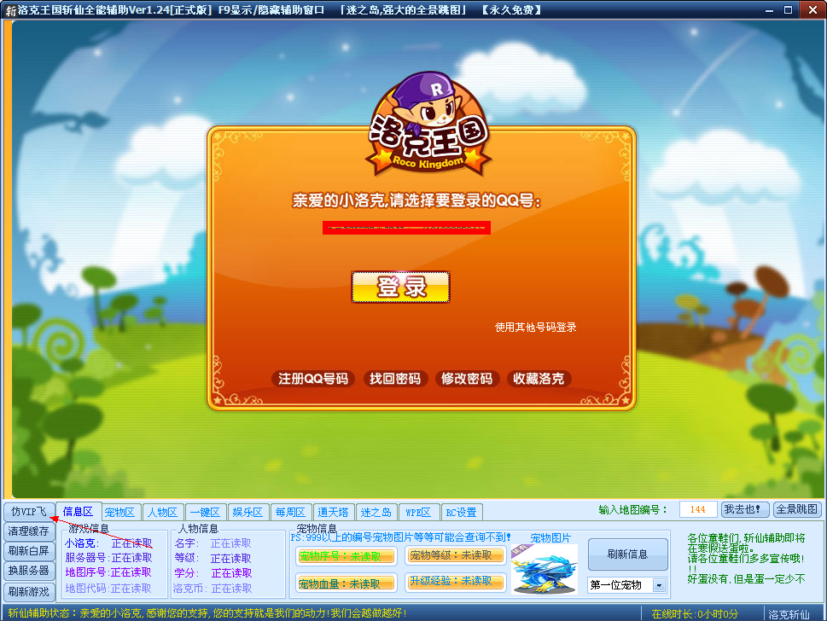827x621 pixels.
Task: Click the blue dragon pet thumbnail
Action: 545,570
